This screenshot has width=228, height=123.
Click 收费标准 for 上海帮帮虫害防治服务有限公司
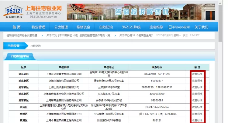point(197,100)
